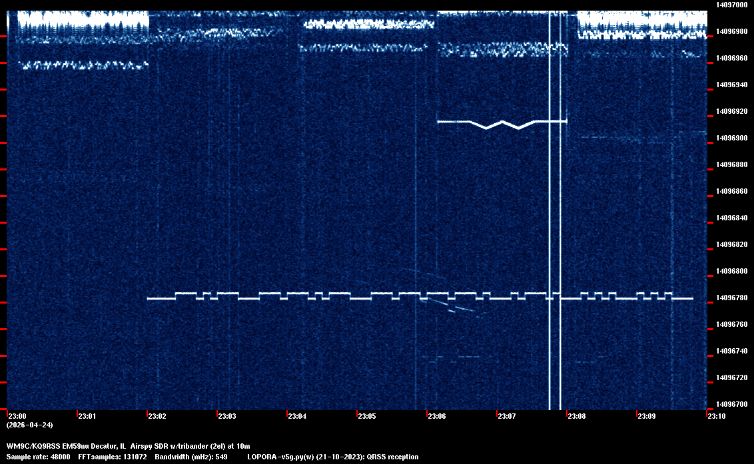Select the 23:05 time marker label
Image resolution: width=754 pixels, height=464 pixels.
tap(366, 417)
